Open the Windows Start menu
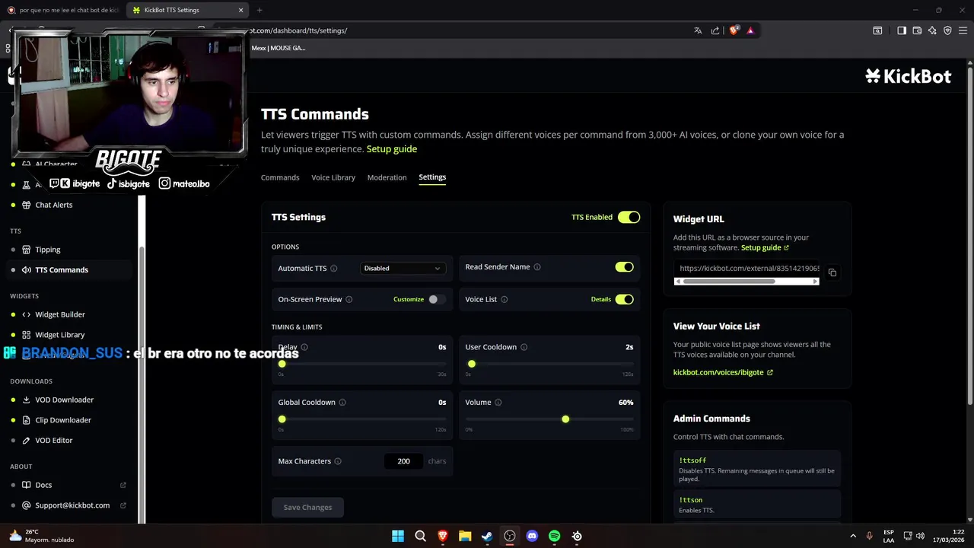The height and width of the screenshot is (548, 974). pyautogui.click(x=398, y=536)
